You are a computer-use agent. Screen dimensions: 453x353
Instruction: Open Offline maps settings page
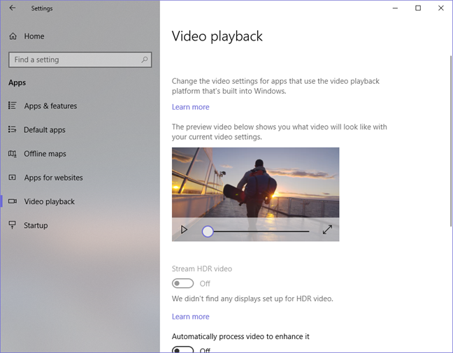pos(80,154)
